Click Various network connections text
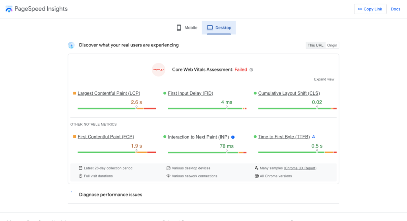The height and width of the screenshot is (221, 407). [x=194, y=176]
